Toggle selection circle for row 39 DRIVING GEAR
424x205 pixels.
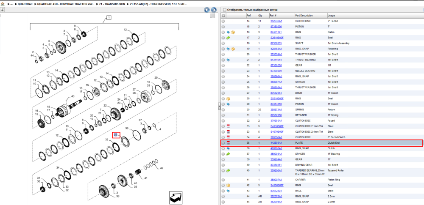click(223, 165)
